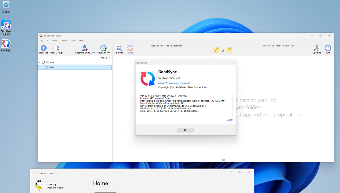Open the GoodSync desktop shortcut
The image size is (340, 193).
(x=6, y=45)
